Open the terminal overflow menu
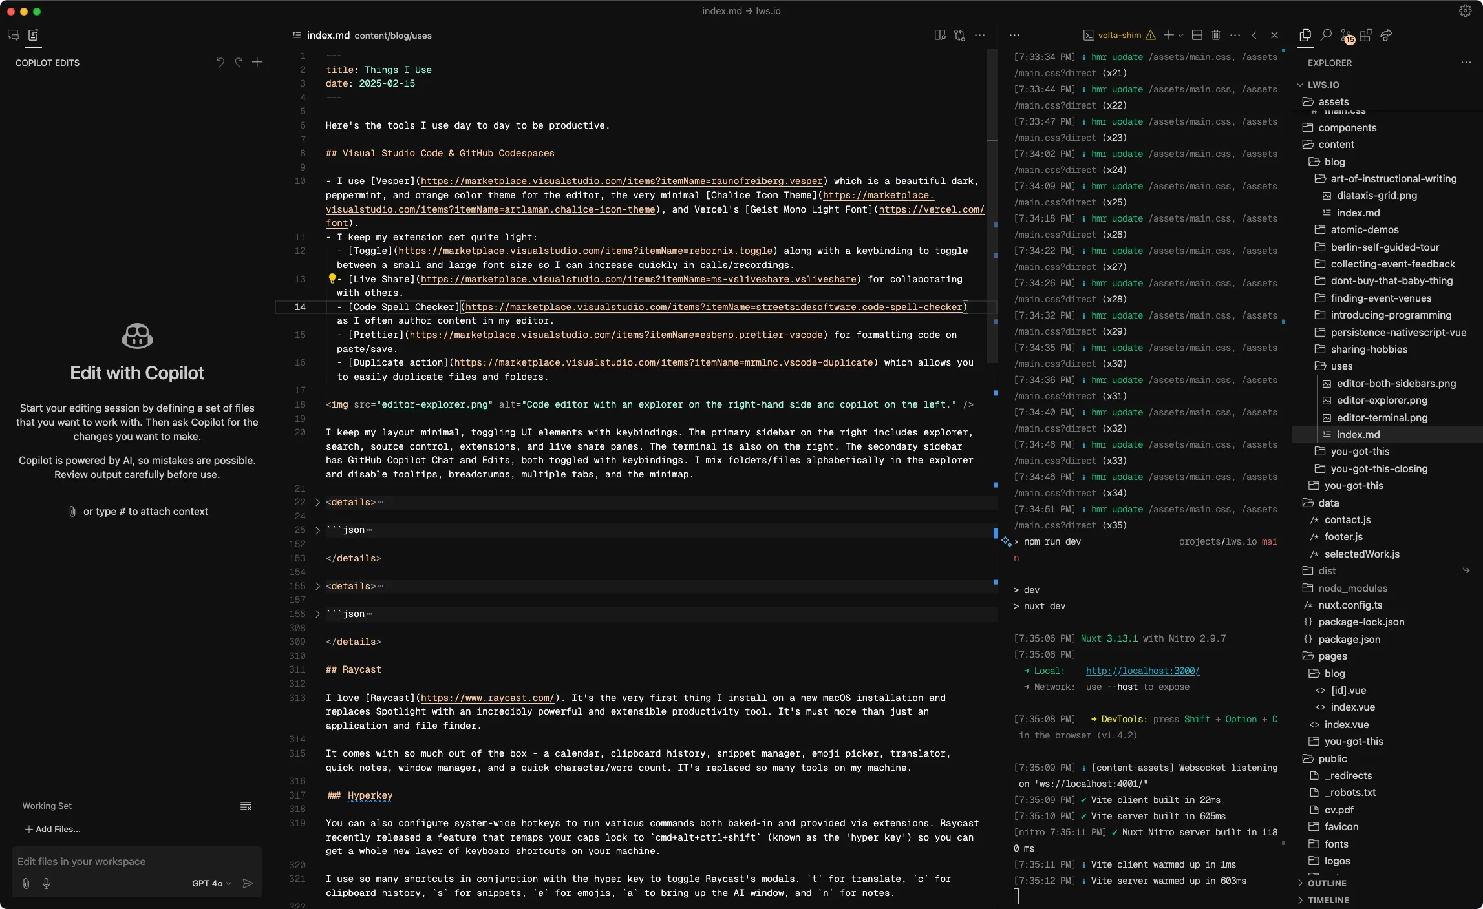This screenshot has width=1483, height=909. [x=1235, y=35]
